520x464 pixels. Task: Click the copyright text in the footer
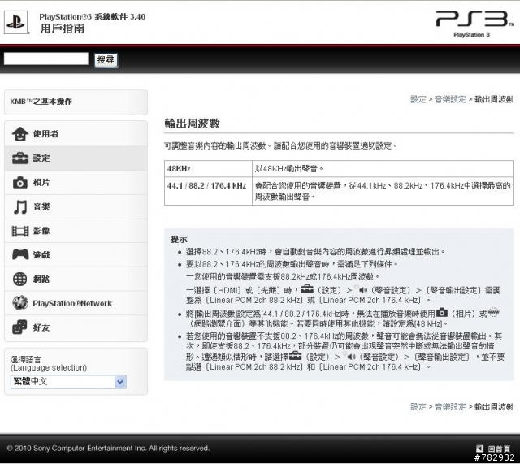pyautogui.click(x=108, y=449)
